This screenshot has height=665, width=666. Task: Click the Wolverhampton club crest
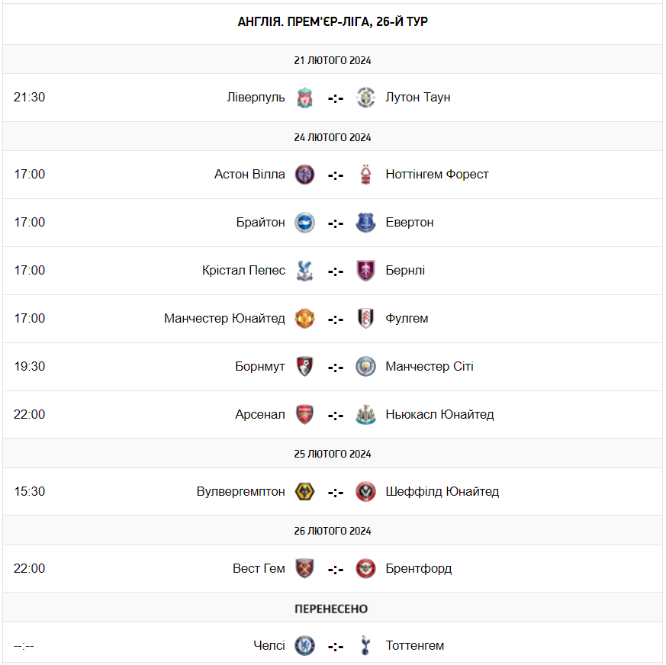coord(305,492)
